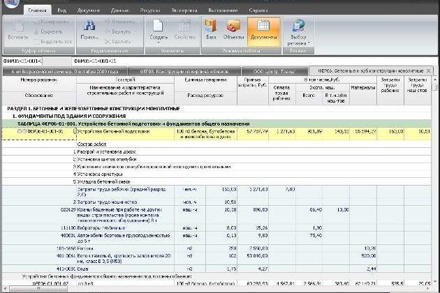Switch to the Воронежский семинар document tab
Screen dimensions: 440x293
(65, 71)
